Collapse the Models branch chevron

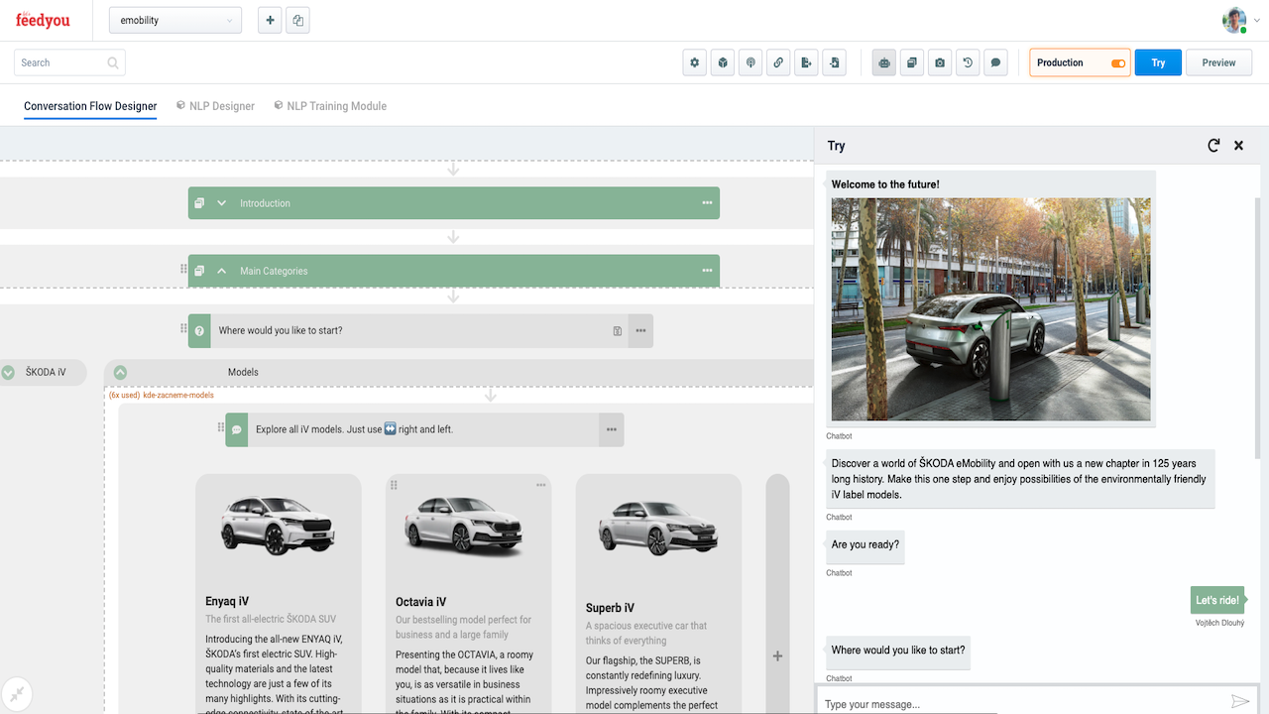pos(120,373)
